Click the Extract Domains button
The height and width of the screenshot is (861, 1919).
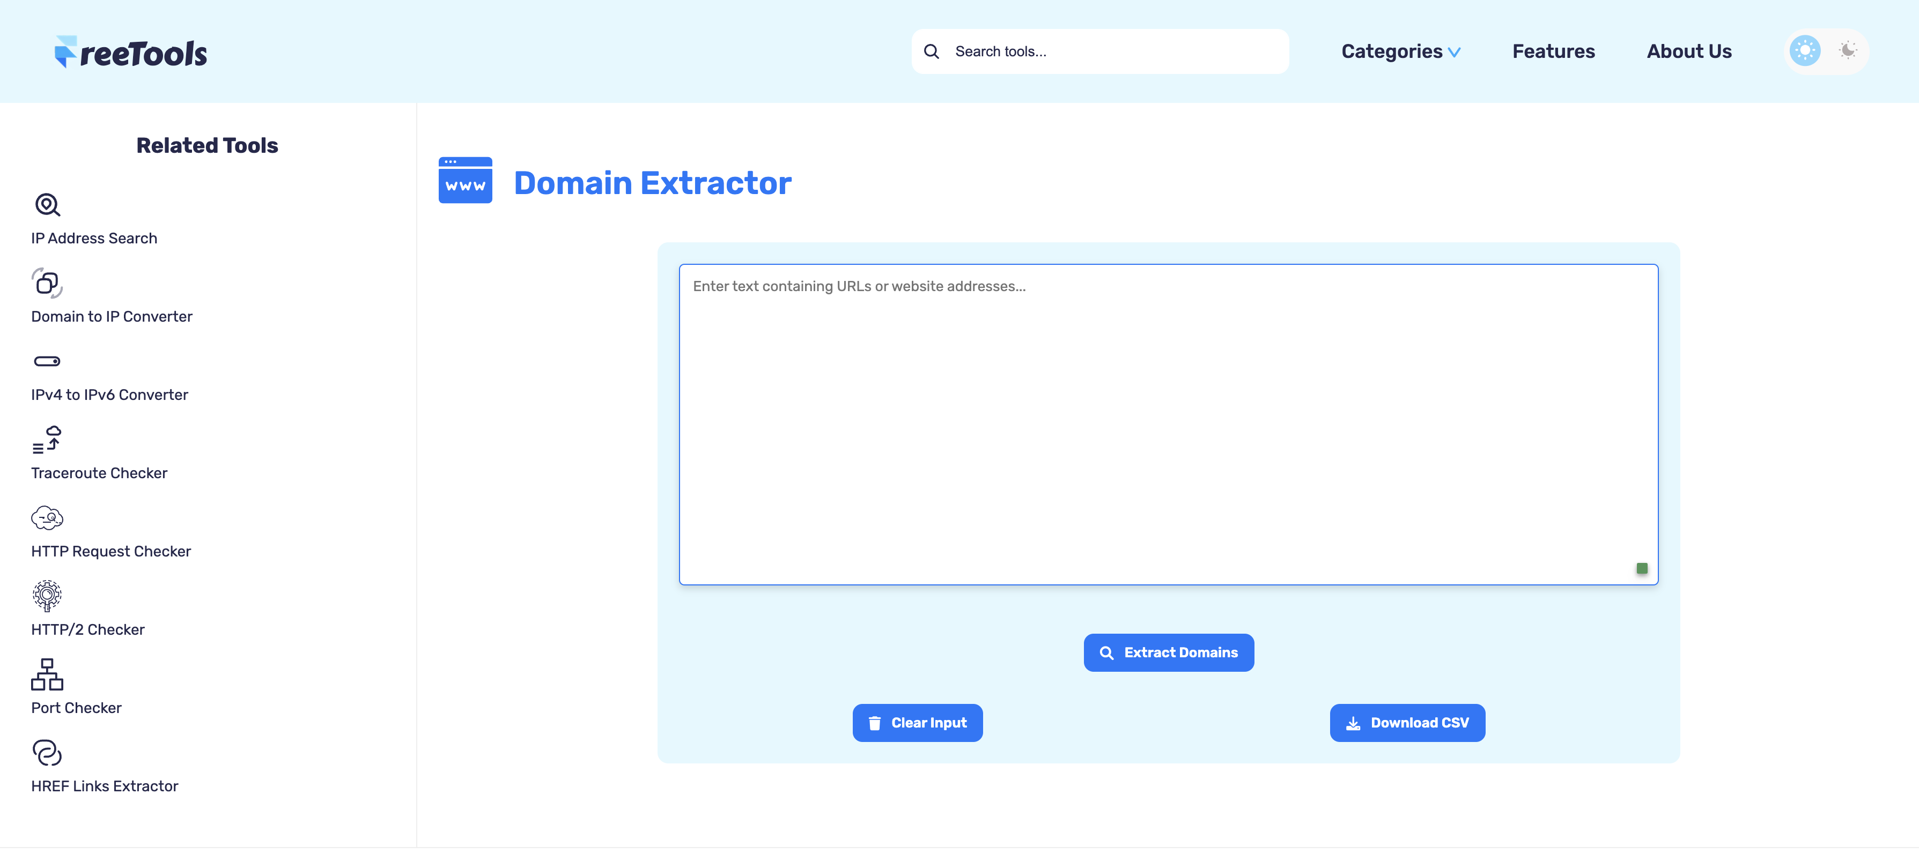tap(1168, 652)
